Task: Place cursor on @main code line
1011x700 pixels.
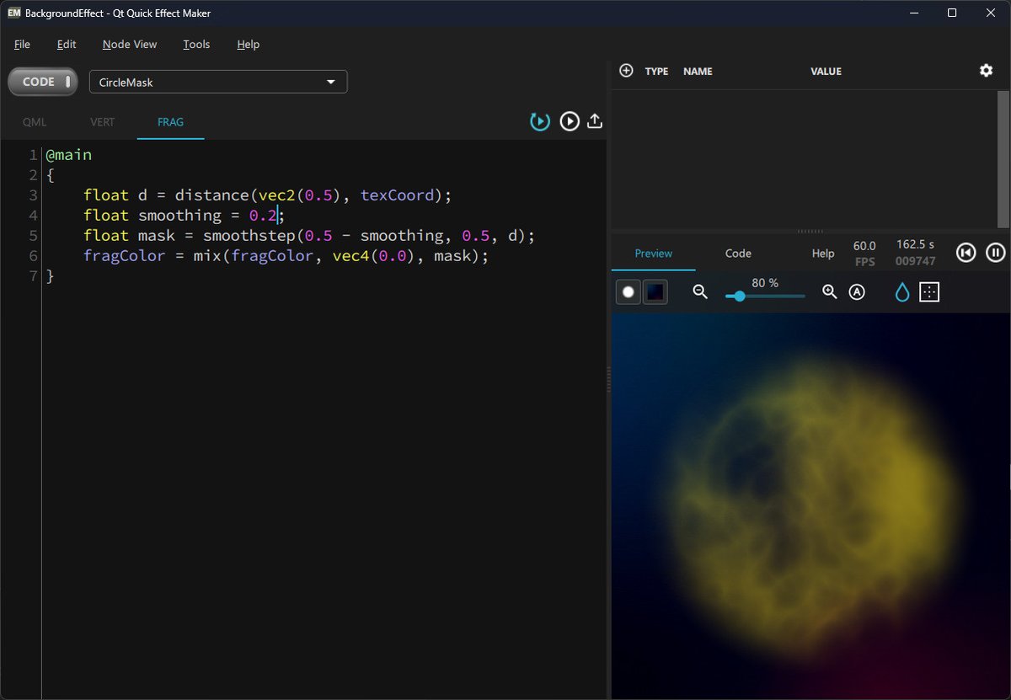Action: (68, 155)
